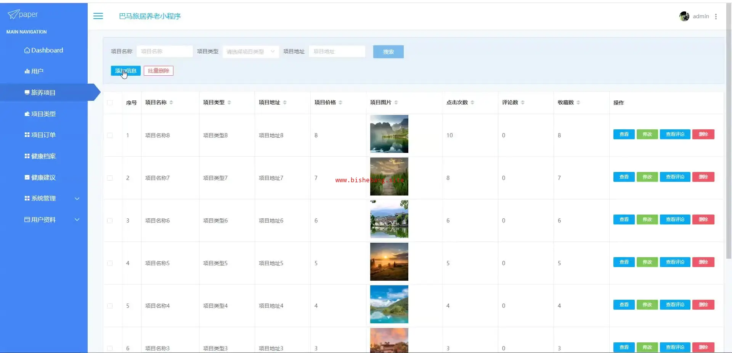Viewport: 732px width, 353px height.
Task: Expand the 系统管理 sidebar submenu
Action: click(x=51, y=199)
